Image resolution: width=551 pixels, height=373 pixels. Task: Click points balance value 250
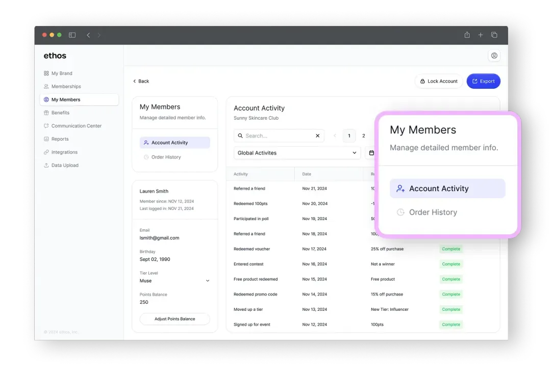[144, 302]
